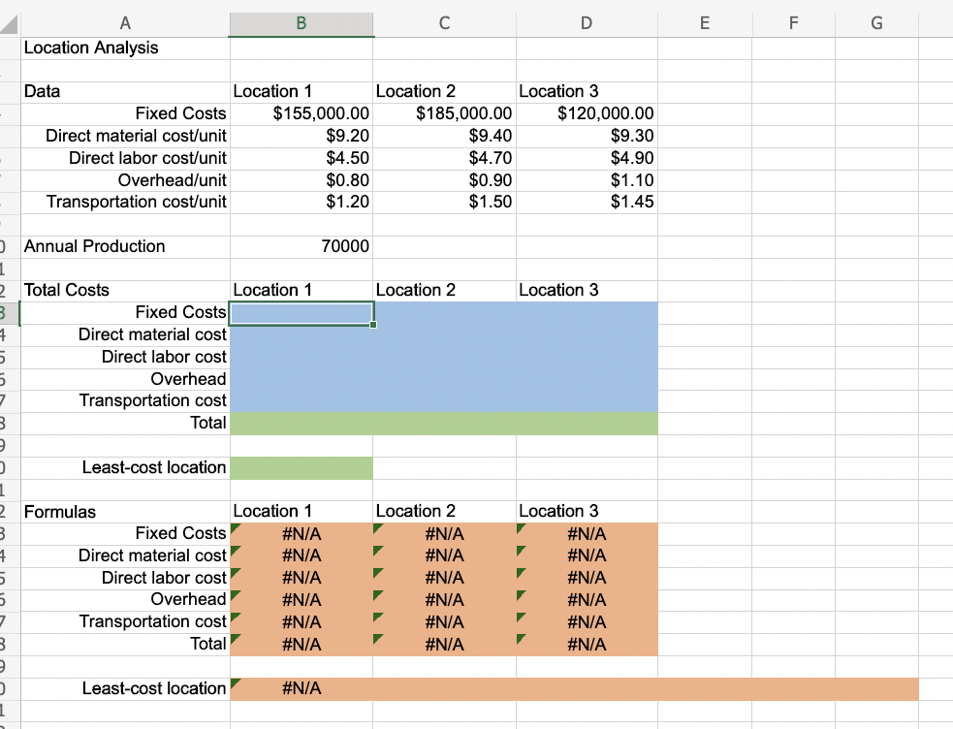Click the green Total cell under Location 1
The image size is (953, 729).
301,423
